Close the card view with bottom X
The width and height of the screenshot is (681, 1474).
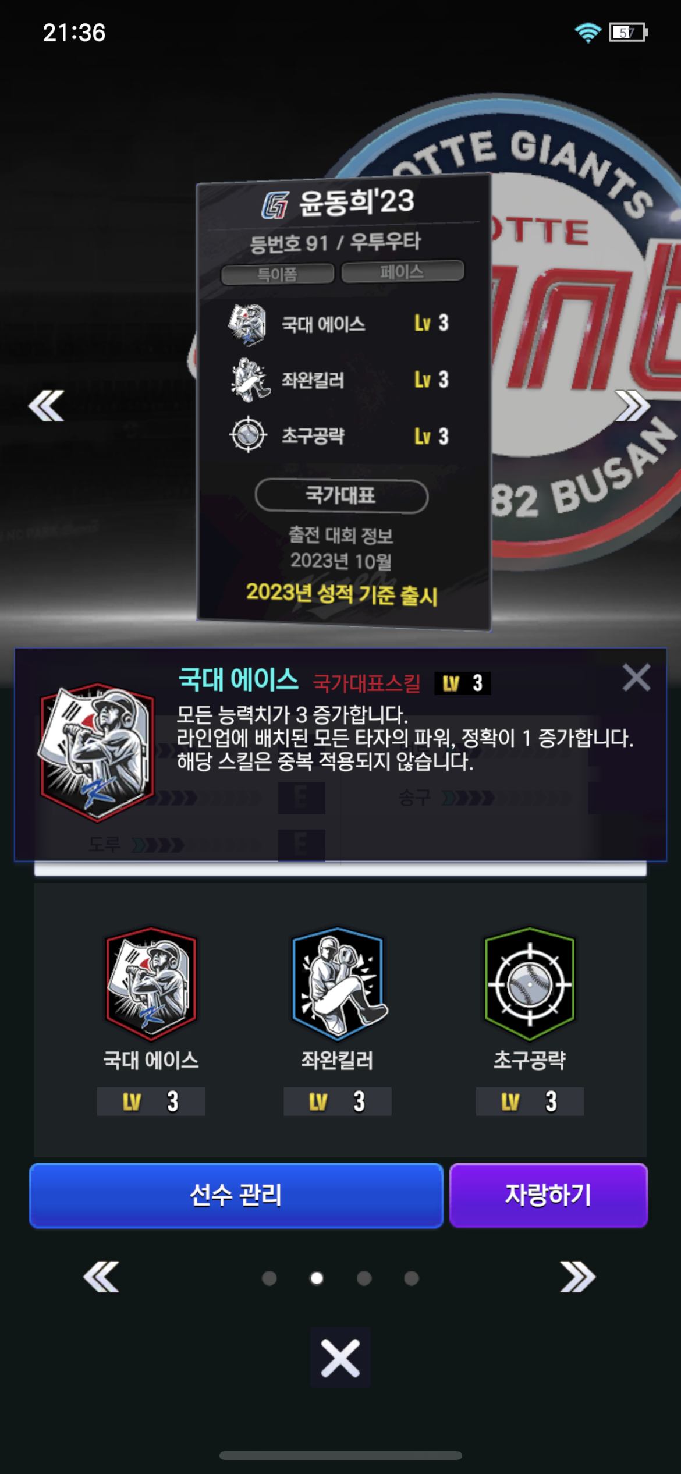340,1358
